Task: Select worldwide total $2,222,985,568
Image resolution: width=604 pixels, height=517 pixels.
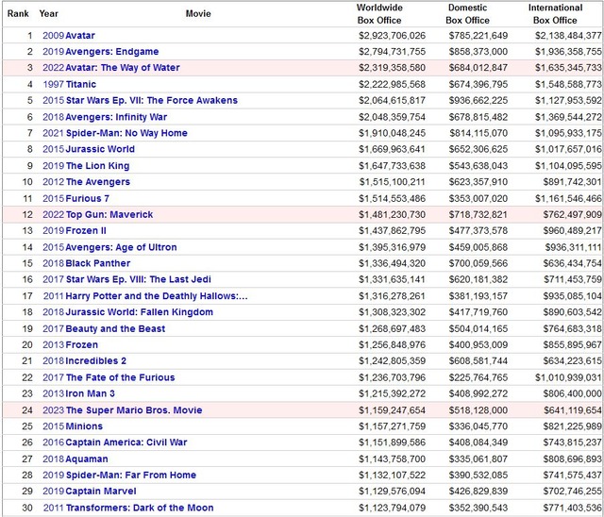Action: 393,84
